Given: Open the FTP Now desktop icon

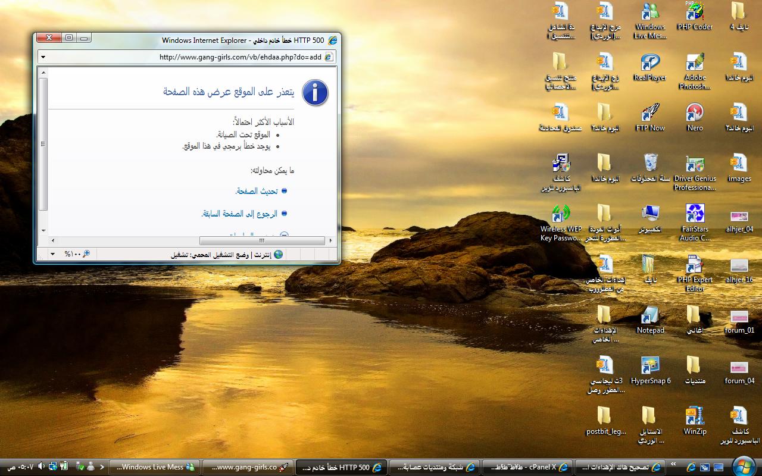Looking at the screenshot, I should click(650, 114).
